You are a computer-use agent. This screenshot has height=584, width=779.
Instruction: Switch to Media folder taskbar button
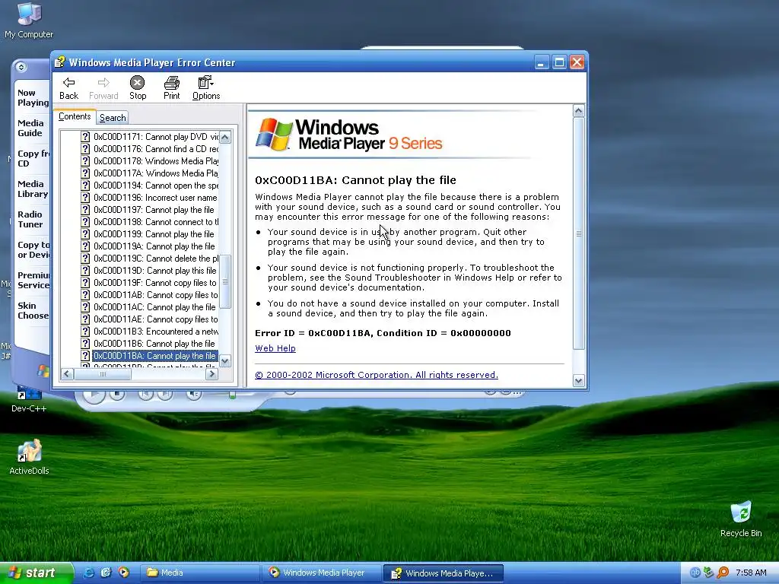(200, 573)
